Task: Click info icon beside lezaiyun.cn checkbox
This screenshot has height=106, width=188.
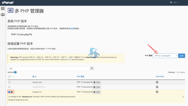Action: [12, 92]
